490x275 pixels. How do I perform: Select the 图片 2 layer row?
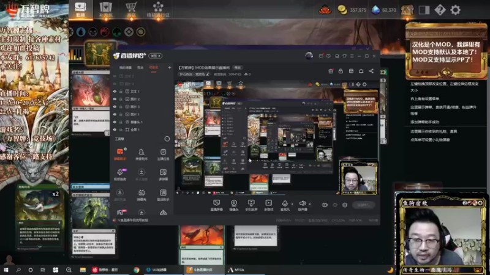coord(142,99)
